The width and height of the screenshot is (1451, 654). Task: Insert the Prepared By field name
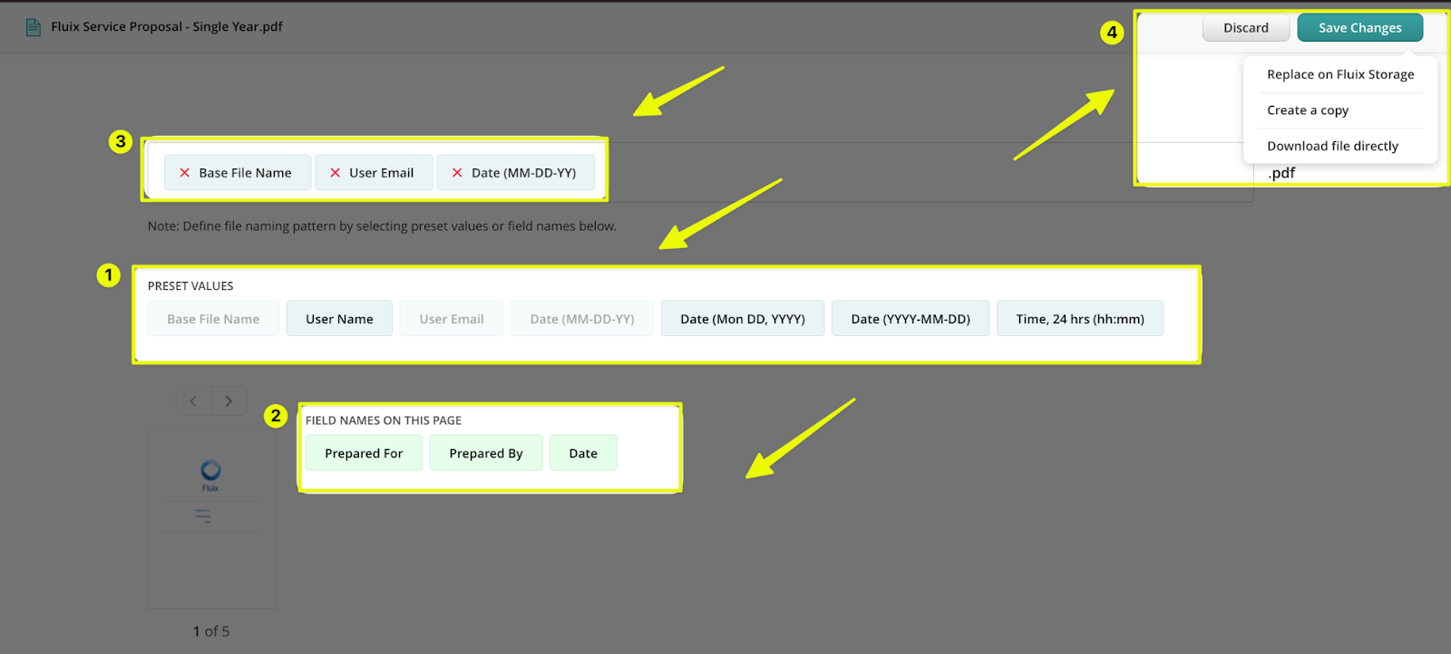pos(485,453)
